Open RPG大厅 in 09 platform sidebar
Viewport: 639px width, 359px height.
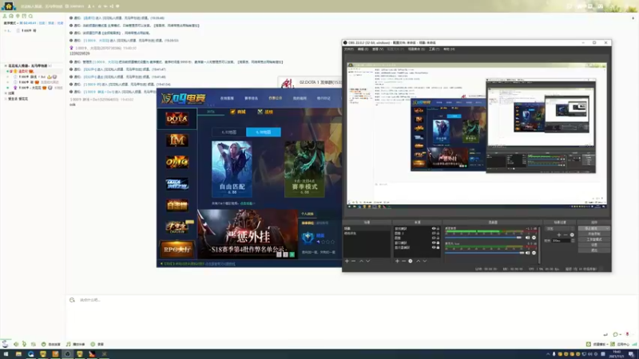177,249
